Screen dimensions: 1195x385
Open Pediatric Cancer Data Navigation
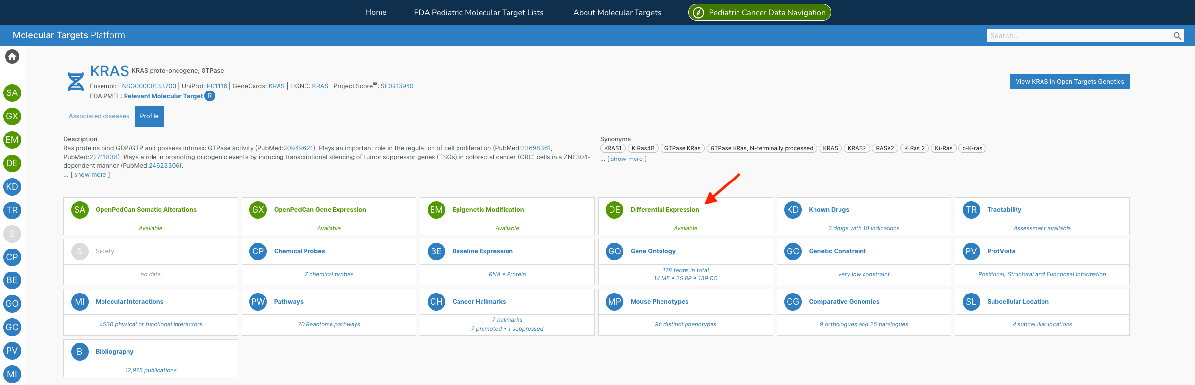click(760, 13)
